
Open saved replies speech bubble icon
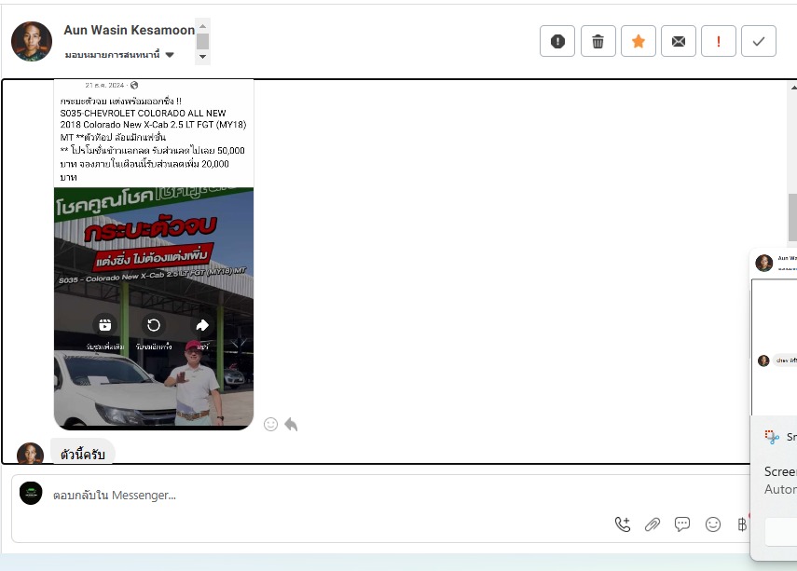682,524
